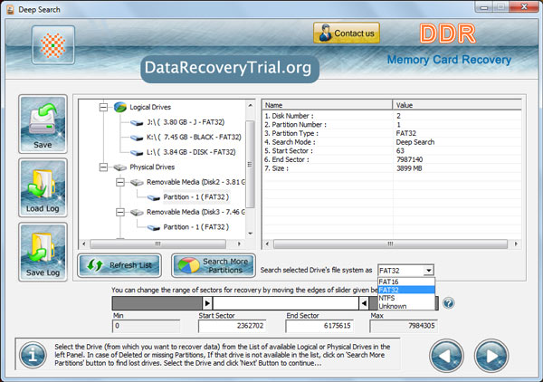
Task: Click the 'Partition Type' row
Action: click(x=392, y=133)
